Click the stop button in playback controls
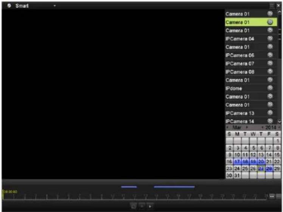This screenshot has height=212, width=283. [142, 206]
